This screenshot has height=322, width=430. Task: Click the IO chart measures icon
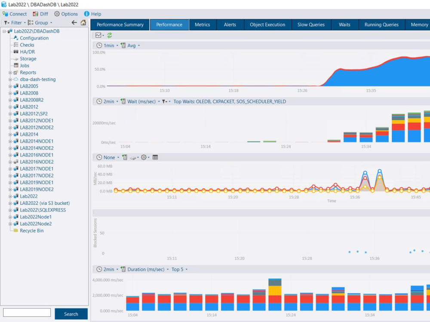tap(125, 158)
